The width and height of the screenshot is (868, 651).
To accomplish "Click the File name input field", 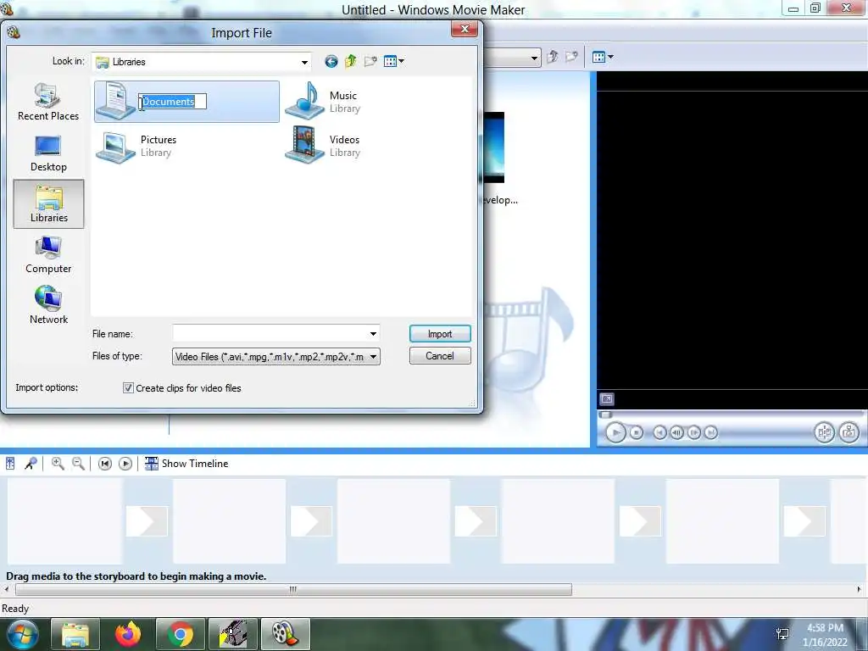I will point(270,334).
